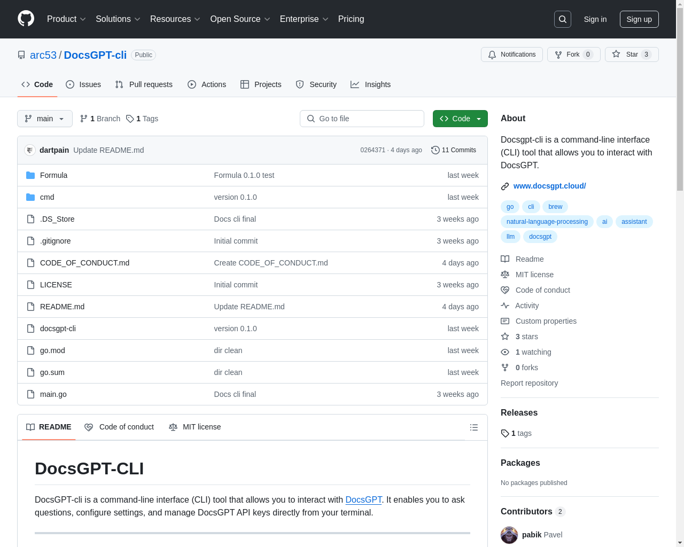Screen dimensions: 684x547
Task: Open the Pricing link
Action: click(351, 19)
